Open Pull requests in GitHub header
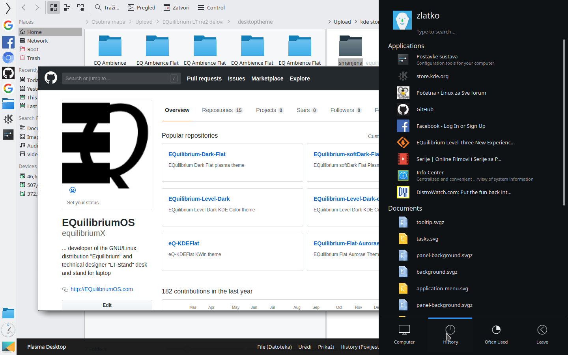Viewport: 568px width, 355px height. tap(204, 78)
